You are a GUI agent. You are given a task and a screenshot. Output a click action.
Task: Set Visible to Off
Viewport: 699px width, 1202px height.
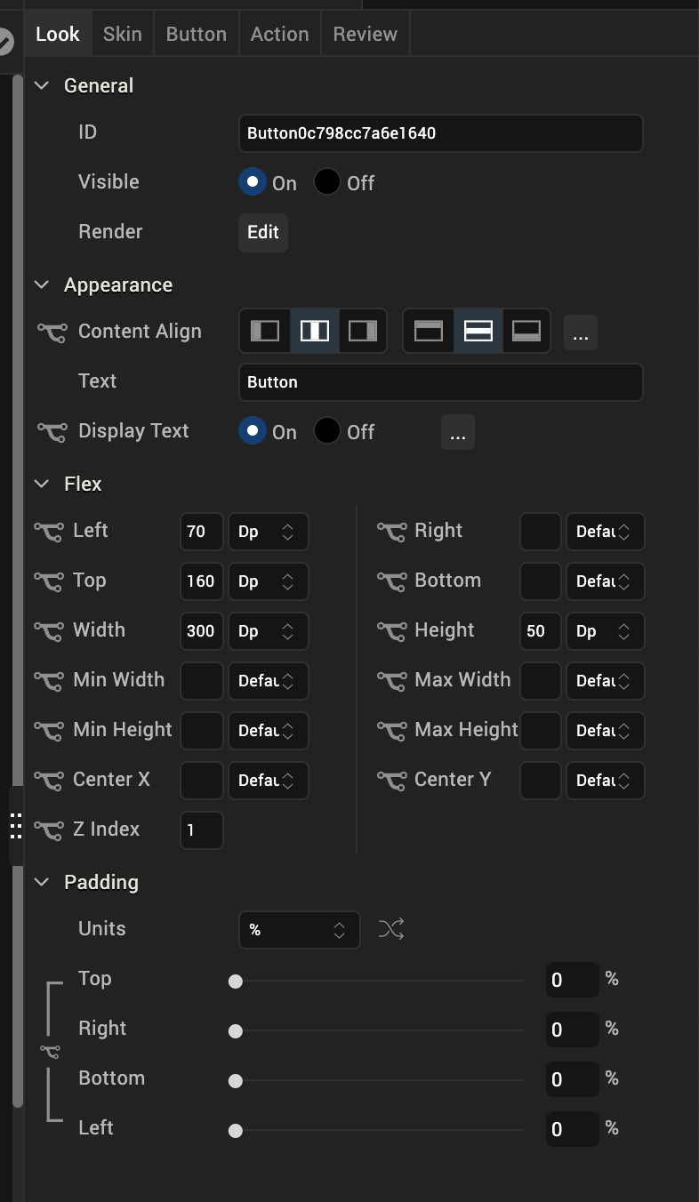pyautogui.click(x=327, y=182)
